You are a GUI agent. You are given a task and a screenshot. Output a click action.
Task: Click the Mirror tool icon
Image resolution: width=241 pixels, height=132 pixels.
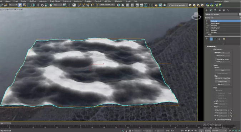point(118,5)
